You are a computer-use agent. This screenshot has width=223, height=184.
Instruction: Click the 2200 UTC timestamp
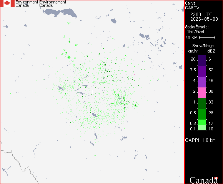(x=201, y=15)
